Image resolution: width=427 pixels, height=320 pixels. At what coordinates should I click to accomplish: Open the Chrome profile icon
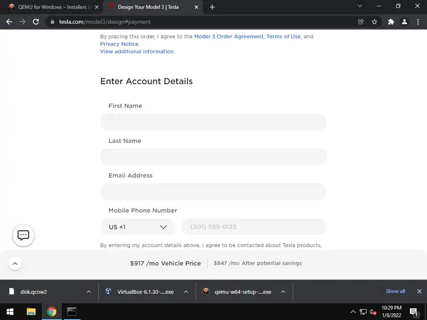coord(404,22)
